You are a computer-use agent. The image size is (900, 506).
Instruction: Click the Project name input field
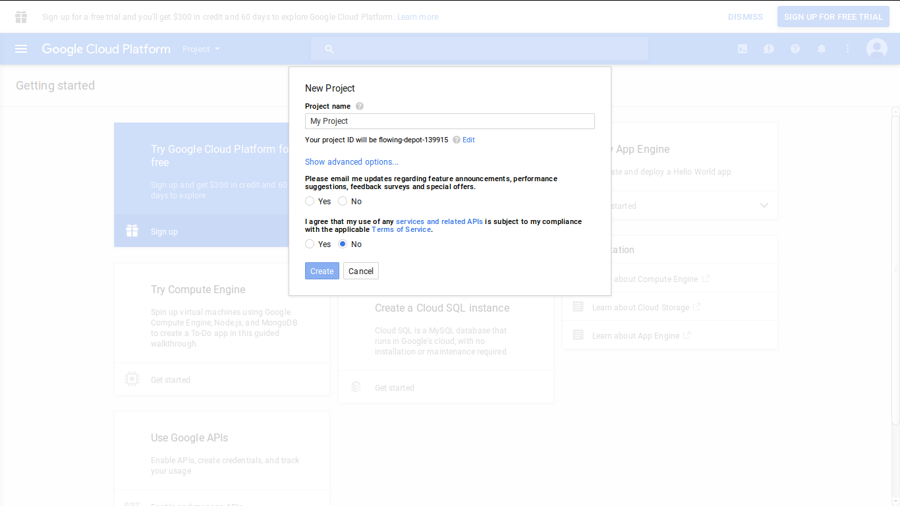(x=450, y=121)
